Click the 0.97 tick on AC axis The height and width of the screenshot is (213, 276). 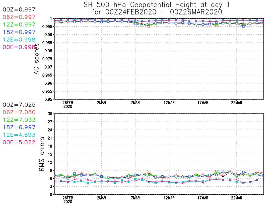[48, 67]
